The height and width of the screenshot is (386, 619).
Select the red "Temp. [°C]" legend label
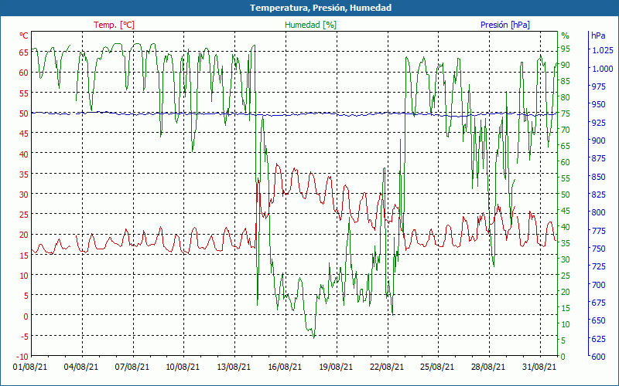point(114,25)
